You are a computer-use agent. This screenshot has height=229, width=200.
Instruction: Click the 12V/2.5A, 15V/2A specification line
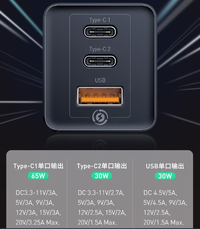tap(102, 213)
